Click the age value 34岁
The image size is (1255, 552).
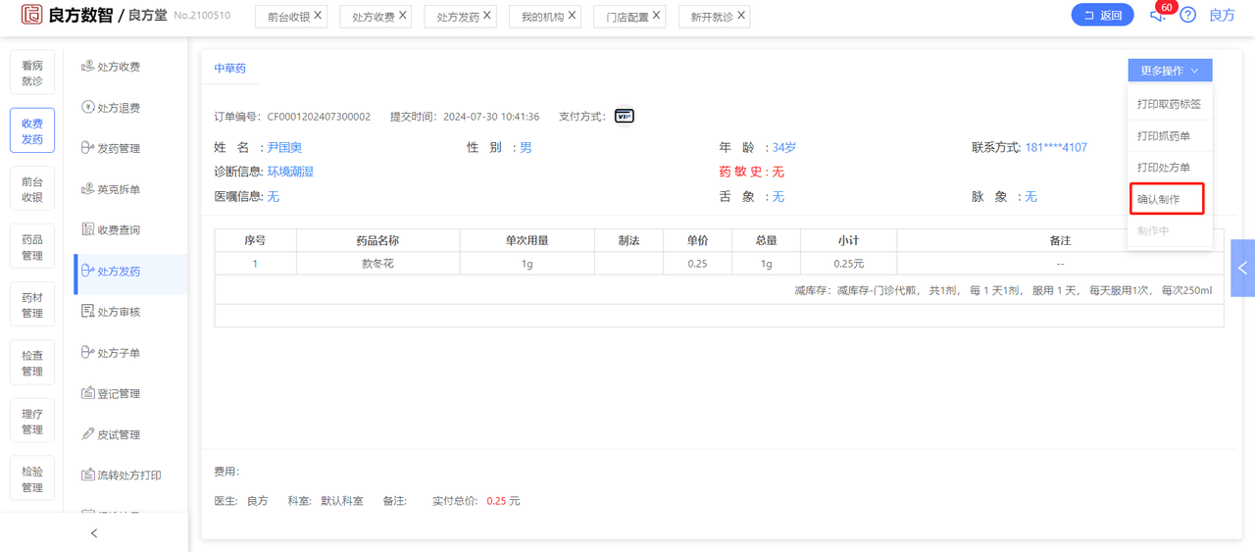[x=784, y=147]
